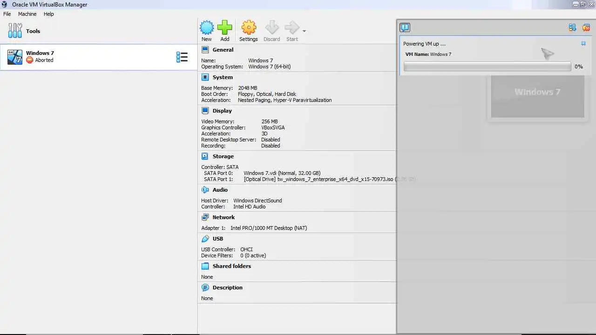The image size is (596, 335).
Task: Open the Machine menu
Action: 27,14
